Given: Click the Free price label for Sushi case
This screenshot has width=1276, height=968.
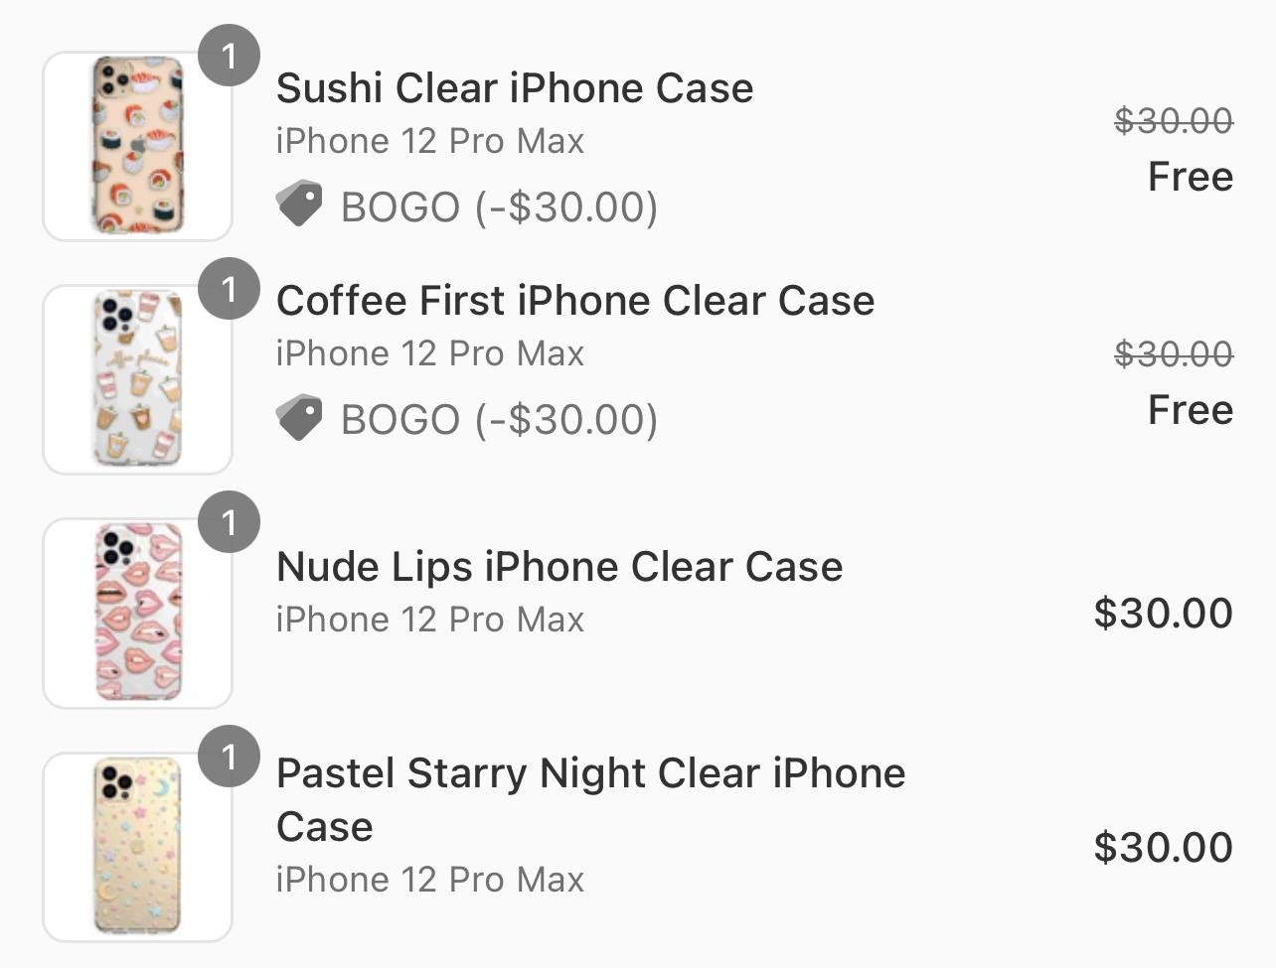Looking at the screenshot, I should coord(1191,177).
